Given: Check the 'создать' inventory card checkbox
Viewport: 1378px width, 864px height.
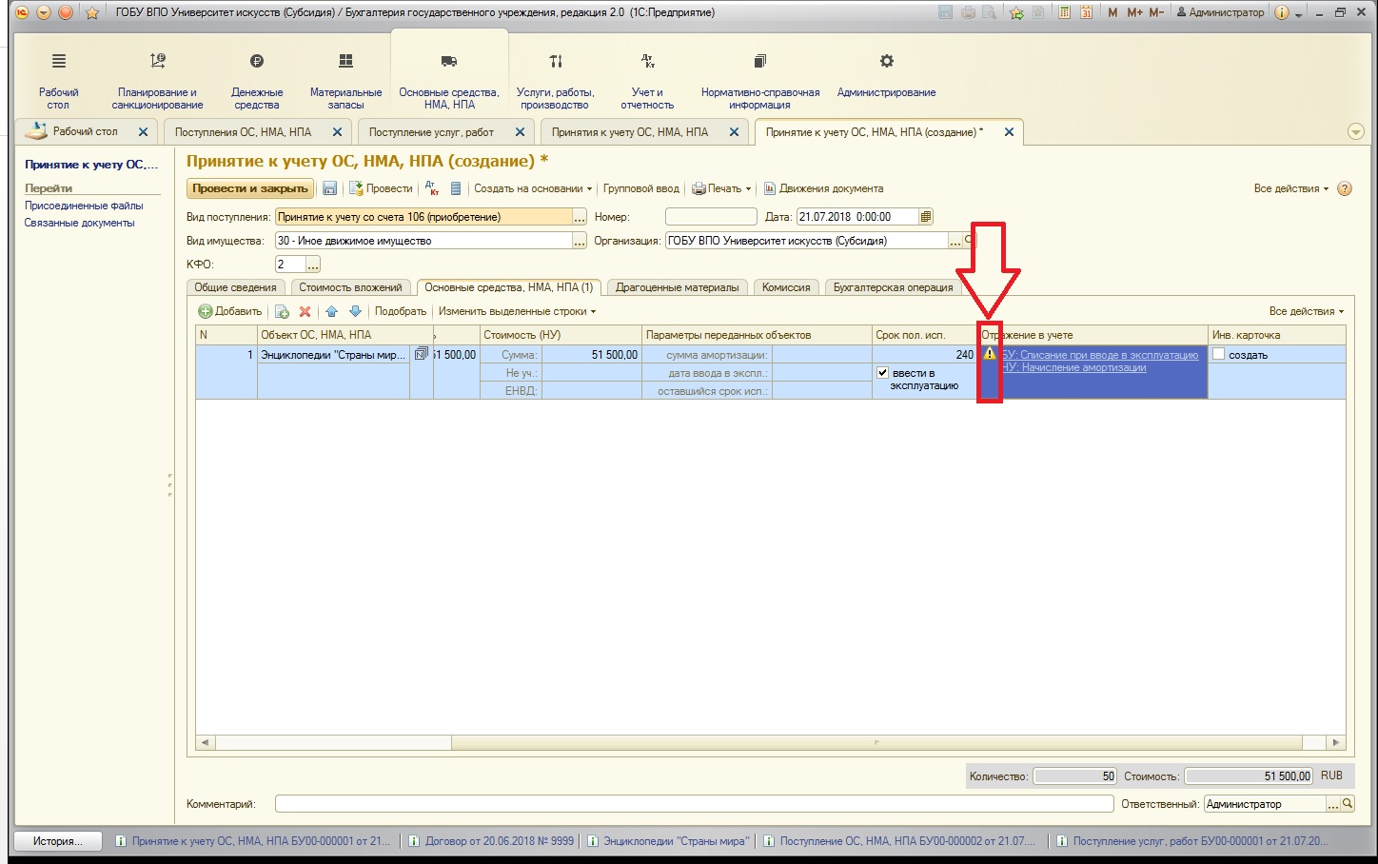Looking at the screenshot, I should [x=1218, y=354].
